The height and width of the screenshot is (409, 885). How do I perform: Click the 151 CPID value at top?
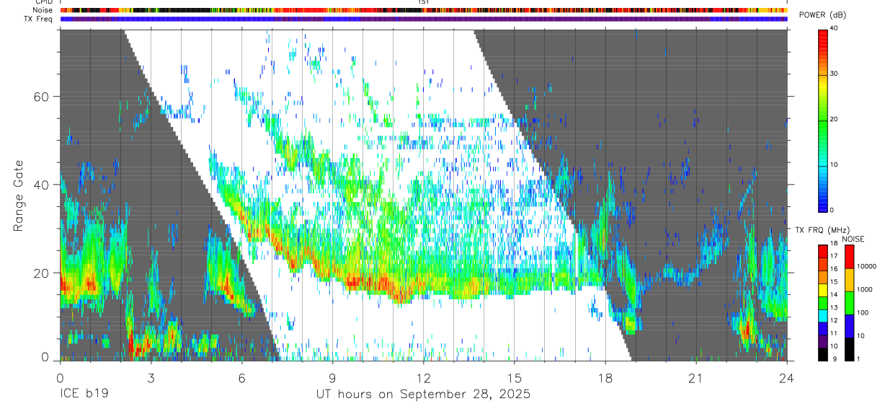click(424, 2)
